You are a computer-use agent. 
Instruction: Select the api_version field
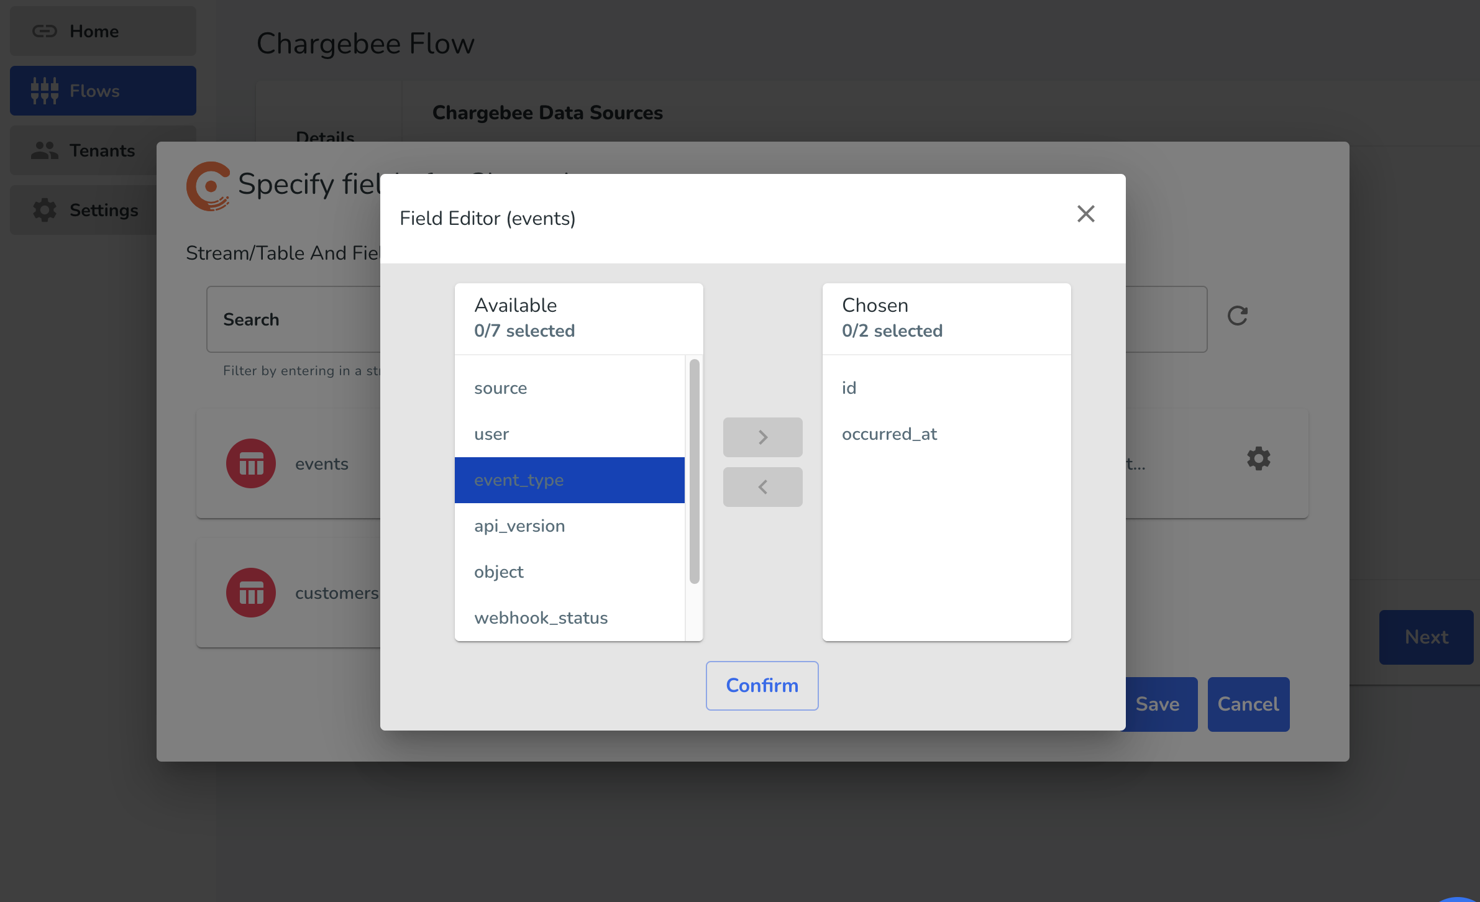(570, 526)
